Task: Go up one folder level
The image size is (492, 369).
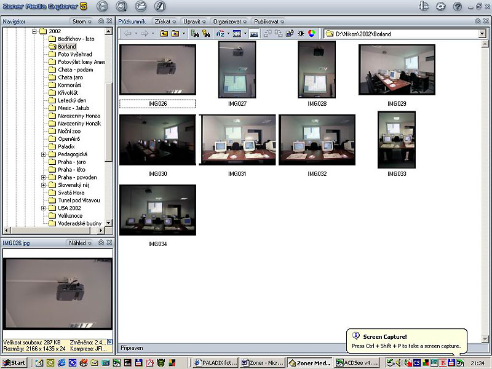Action: (x=164, y=34)
